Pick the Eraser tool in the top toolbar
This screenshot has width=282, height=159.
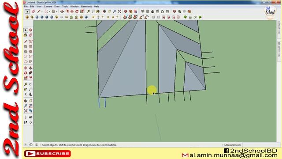click(33, 11)
